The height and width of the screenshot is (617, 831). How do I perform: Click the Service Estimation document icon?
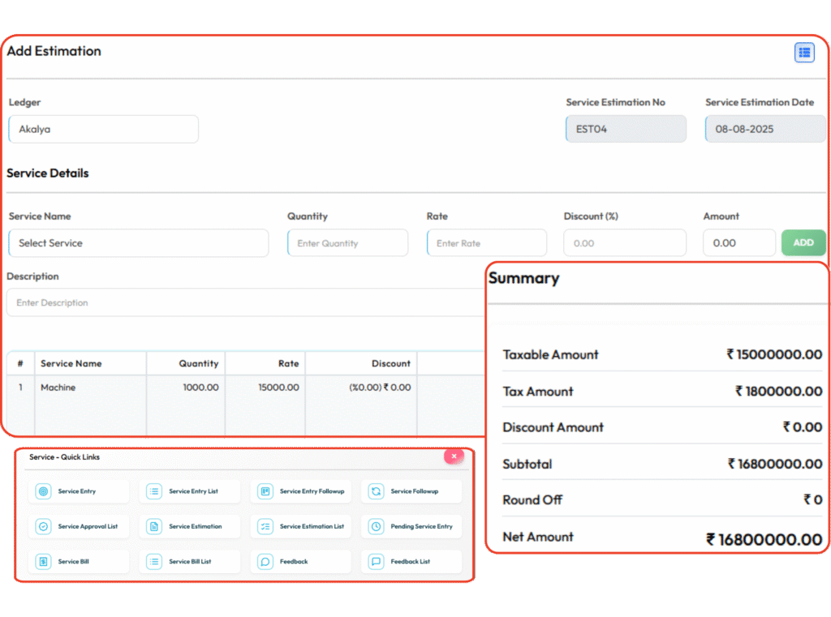point(153,526)
